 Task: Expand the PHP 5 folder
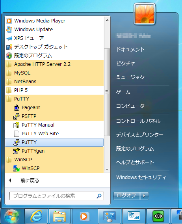point(54,90)
